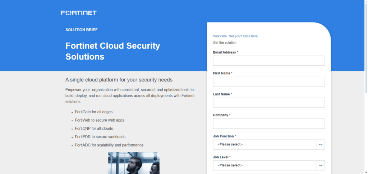Click the 'Job Level *' label
The image size is (368, 174).
[x=222, y=157]
